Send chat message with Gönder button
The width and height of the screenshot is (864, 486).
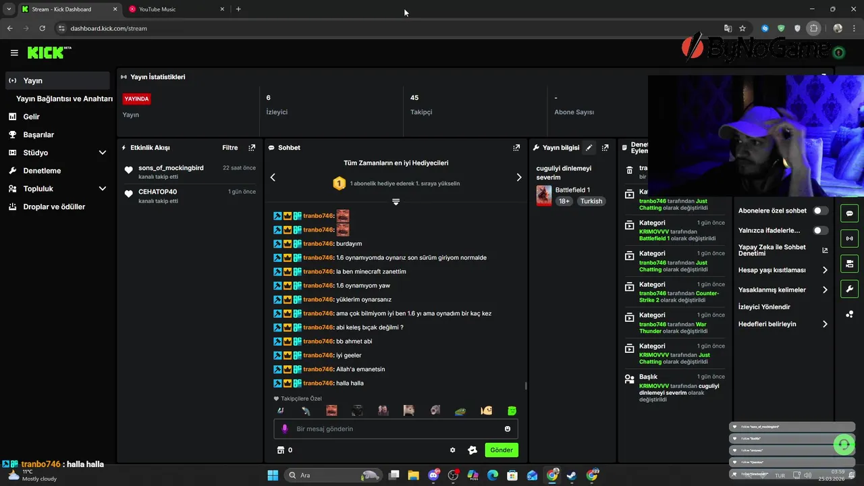tap(502, 450)
